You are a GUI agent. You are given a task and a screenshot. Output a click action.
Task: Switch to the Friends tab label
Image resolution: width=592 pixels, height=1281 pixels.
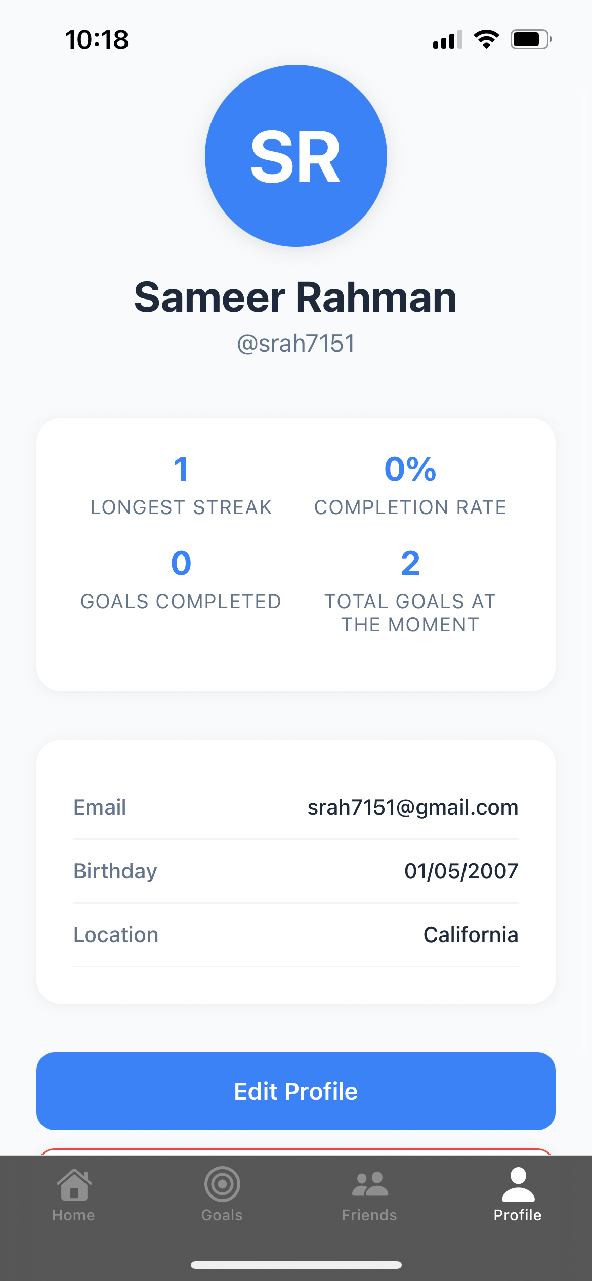[x=370, y=1215]
